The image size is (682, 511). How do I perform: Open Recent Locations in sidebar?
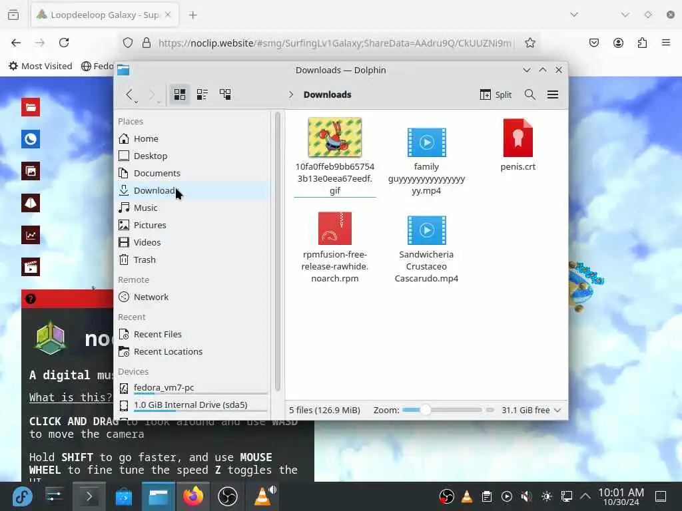(x=194, y=351)
